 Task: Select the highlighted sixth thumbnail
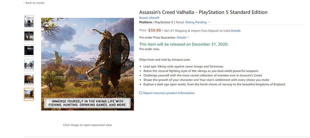pyautogui.click(x=29, y=94)
